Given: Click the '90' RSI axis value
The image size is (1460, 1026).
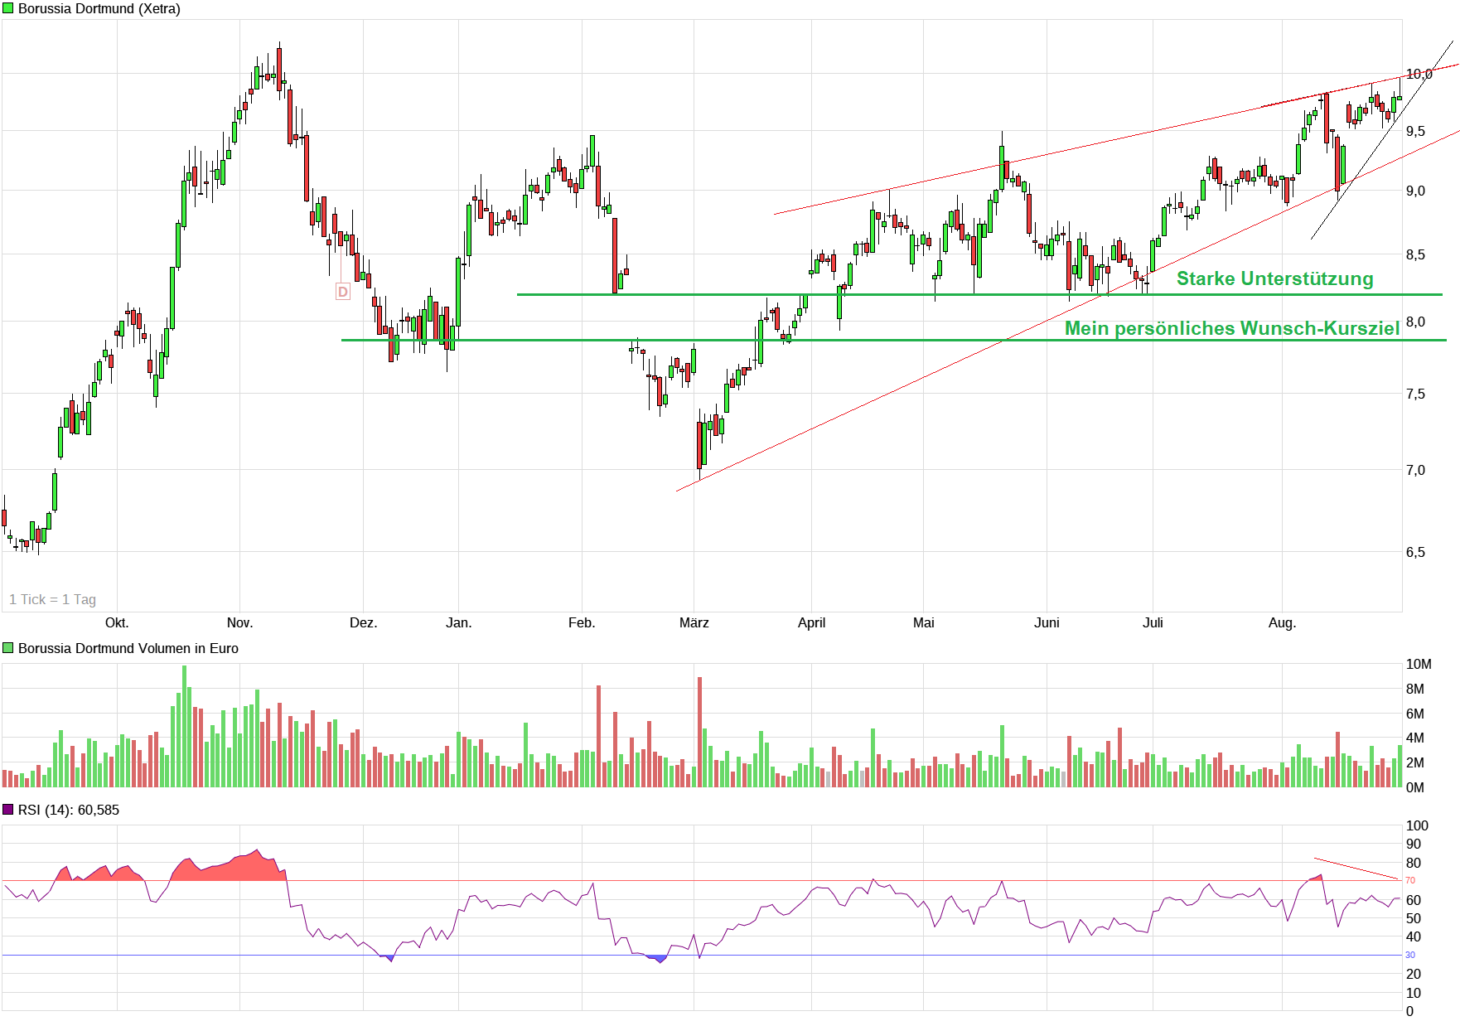Looking at the screenshot, I should click(x=1414, y=844).
